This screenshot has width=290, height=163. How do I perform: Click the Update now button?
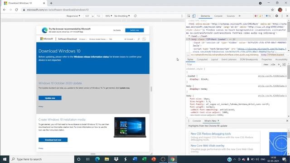(x=50, y=98)
